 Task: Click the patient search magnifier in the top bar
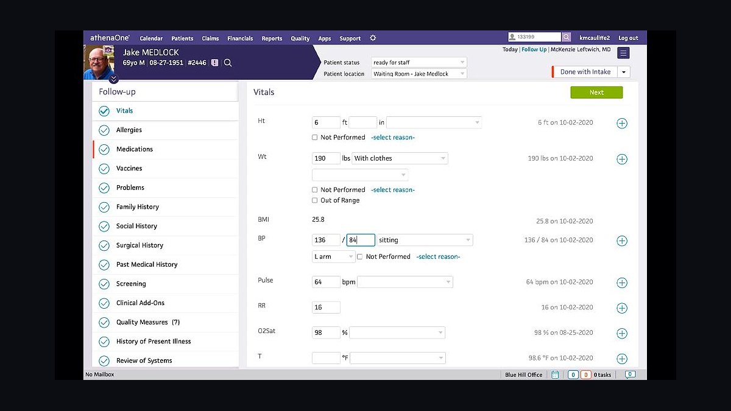(566, 37)
